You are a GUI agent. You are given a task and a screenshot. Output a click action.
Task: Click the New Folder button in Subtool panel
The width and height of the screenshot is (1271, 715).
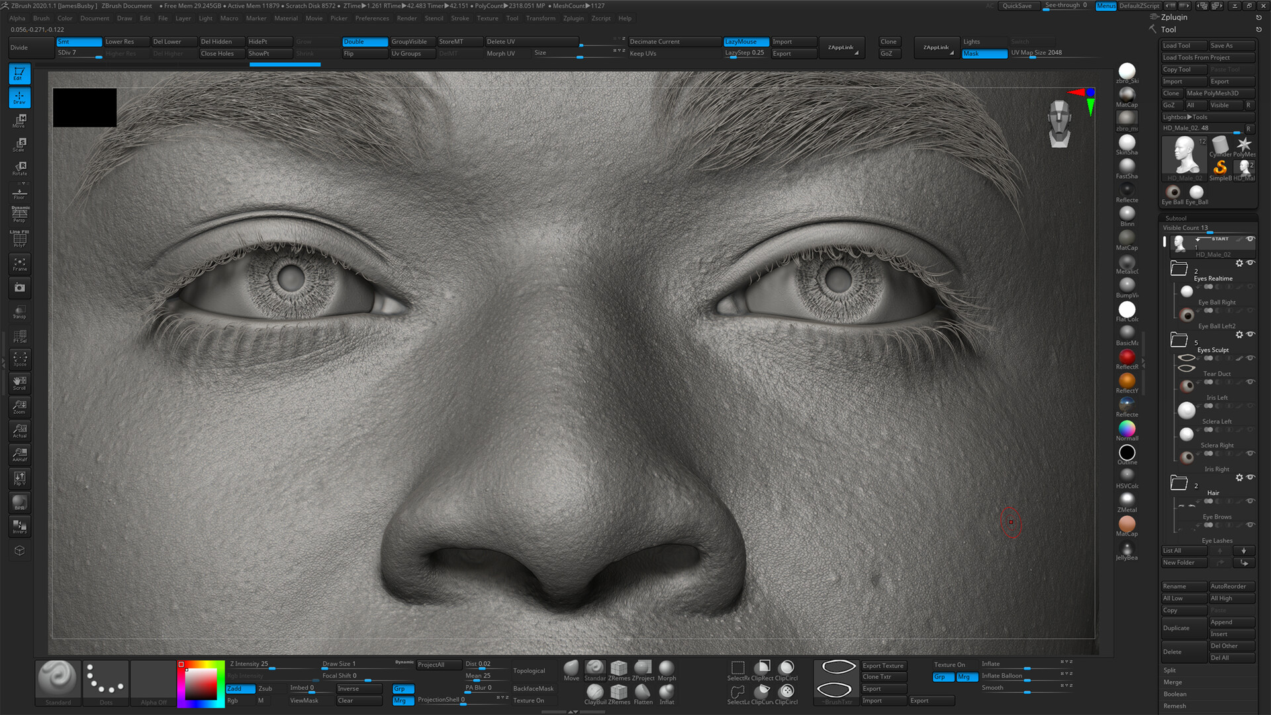(x=1183, y=562)
